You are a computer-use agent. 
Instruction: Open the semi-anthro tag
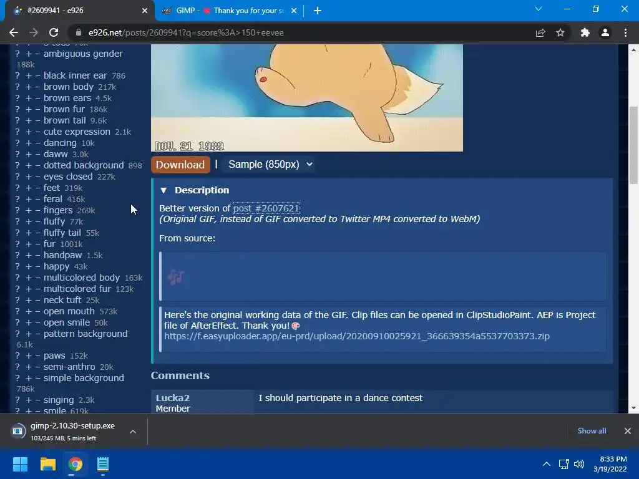coord(69,367)
